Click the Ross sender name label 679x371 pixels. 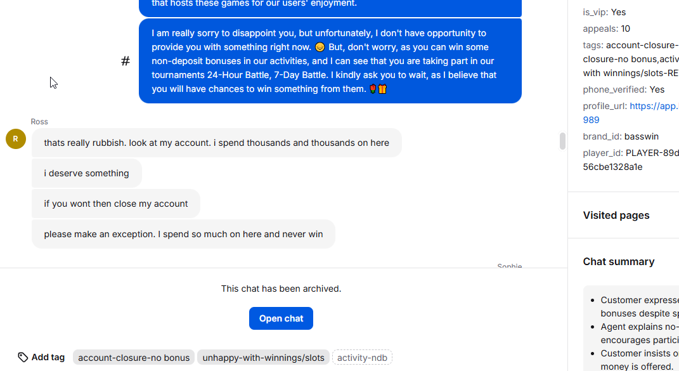tap(39, 122)
